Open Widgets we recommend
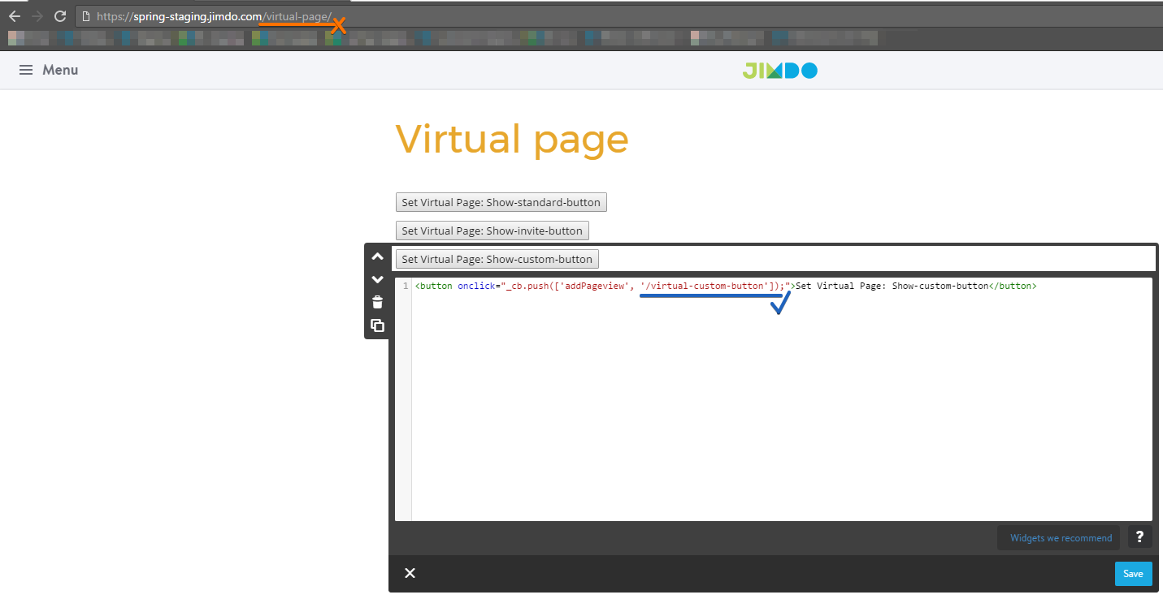This screenshot has height=599, width=1163. point(1058,537)
